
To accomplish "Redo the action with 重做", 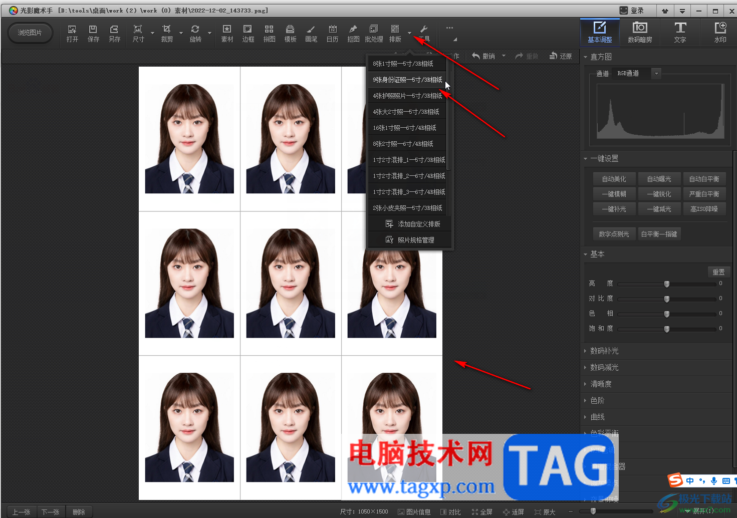I will 527,56.
